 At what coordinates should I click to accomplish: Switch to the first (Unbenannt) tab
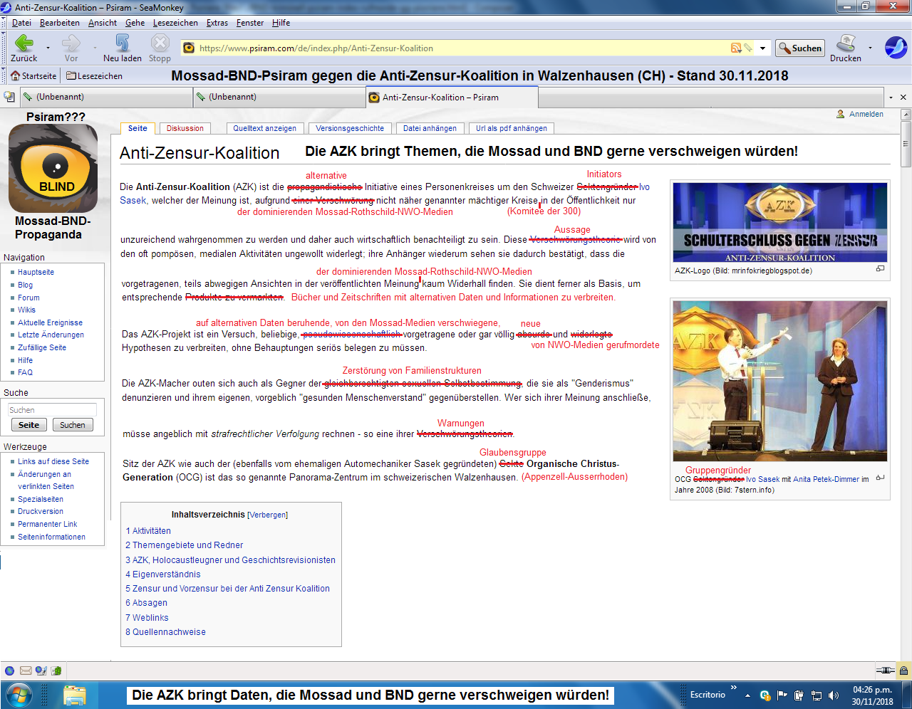click(x=106, y=97)
